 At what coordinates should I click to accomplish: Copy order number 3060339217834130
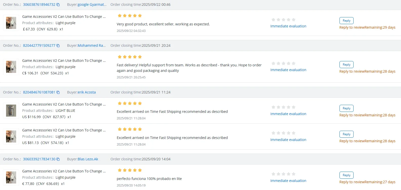point(58,159)
